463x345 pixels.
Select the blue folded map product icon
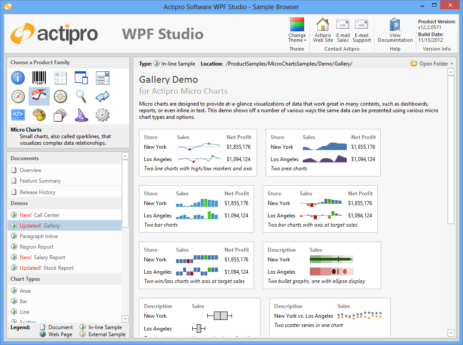click(103, 96)
